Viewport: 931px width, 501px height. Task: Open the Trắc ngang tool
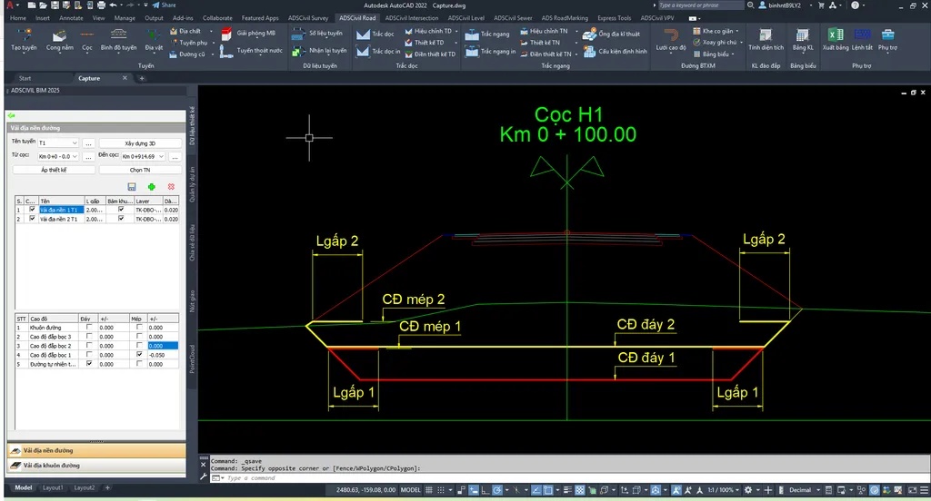tap(487, 34)
